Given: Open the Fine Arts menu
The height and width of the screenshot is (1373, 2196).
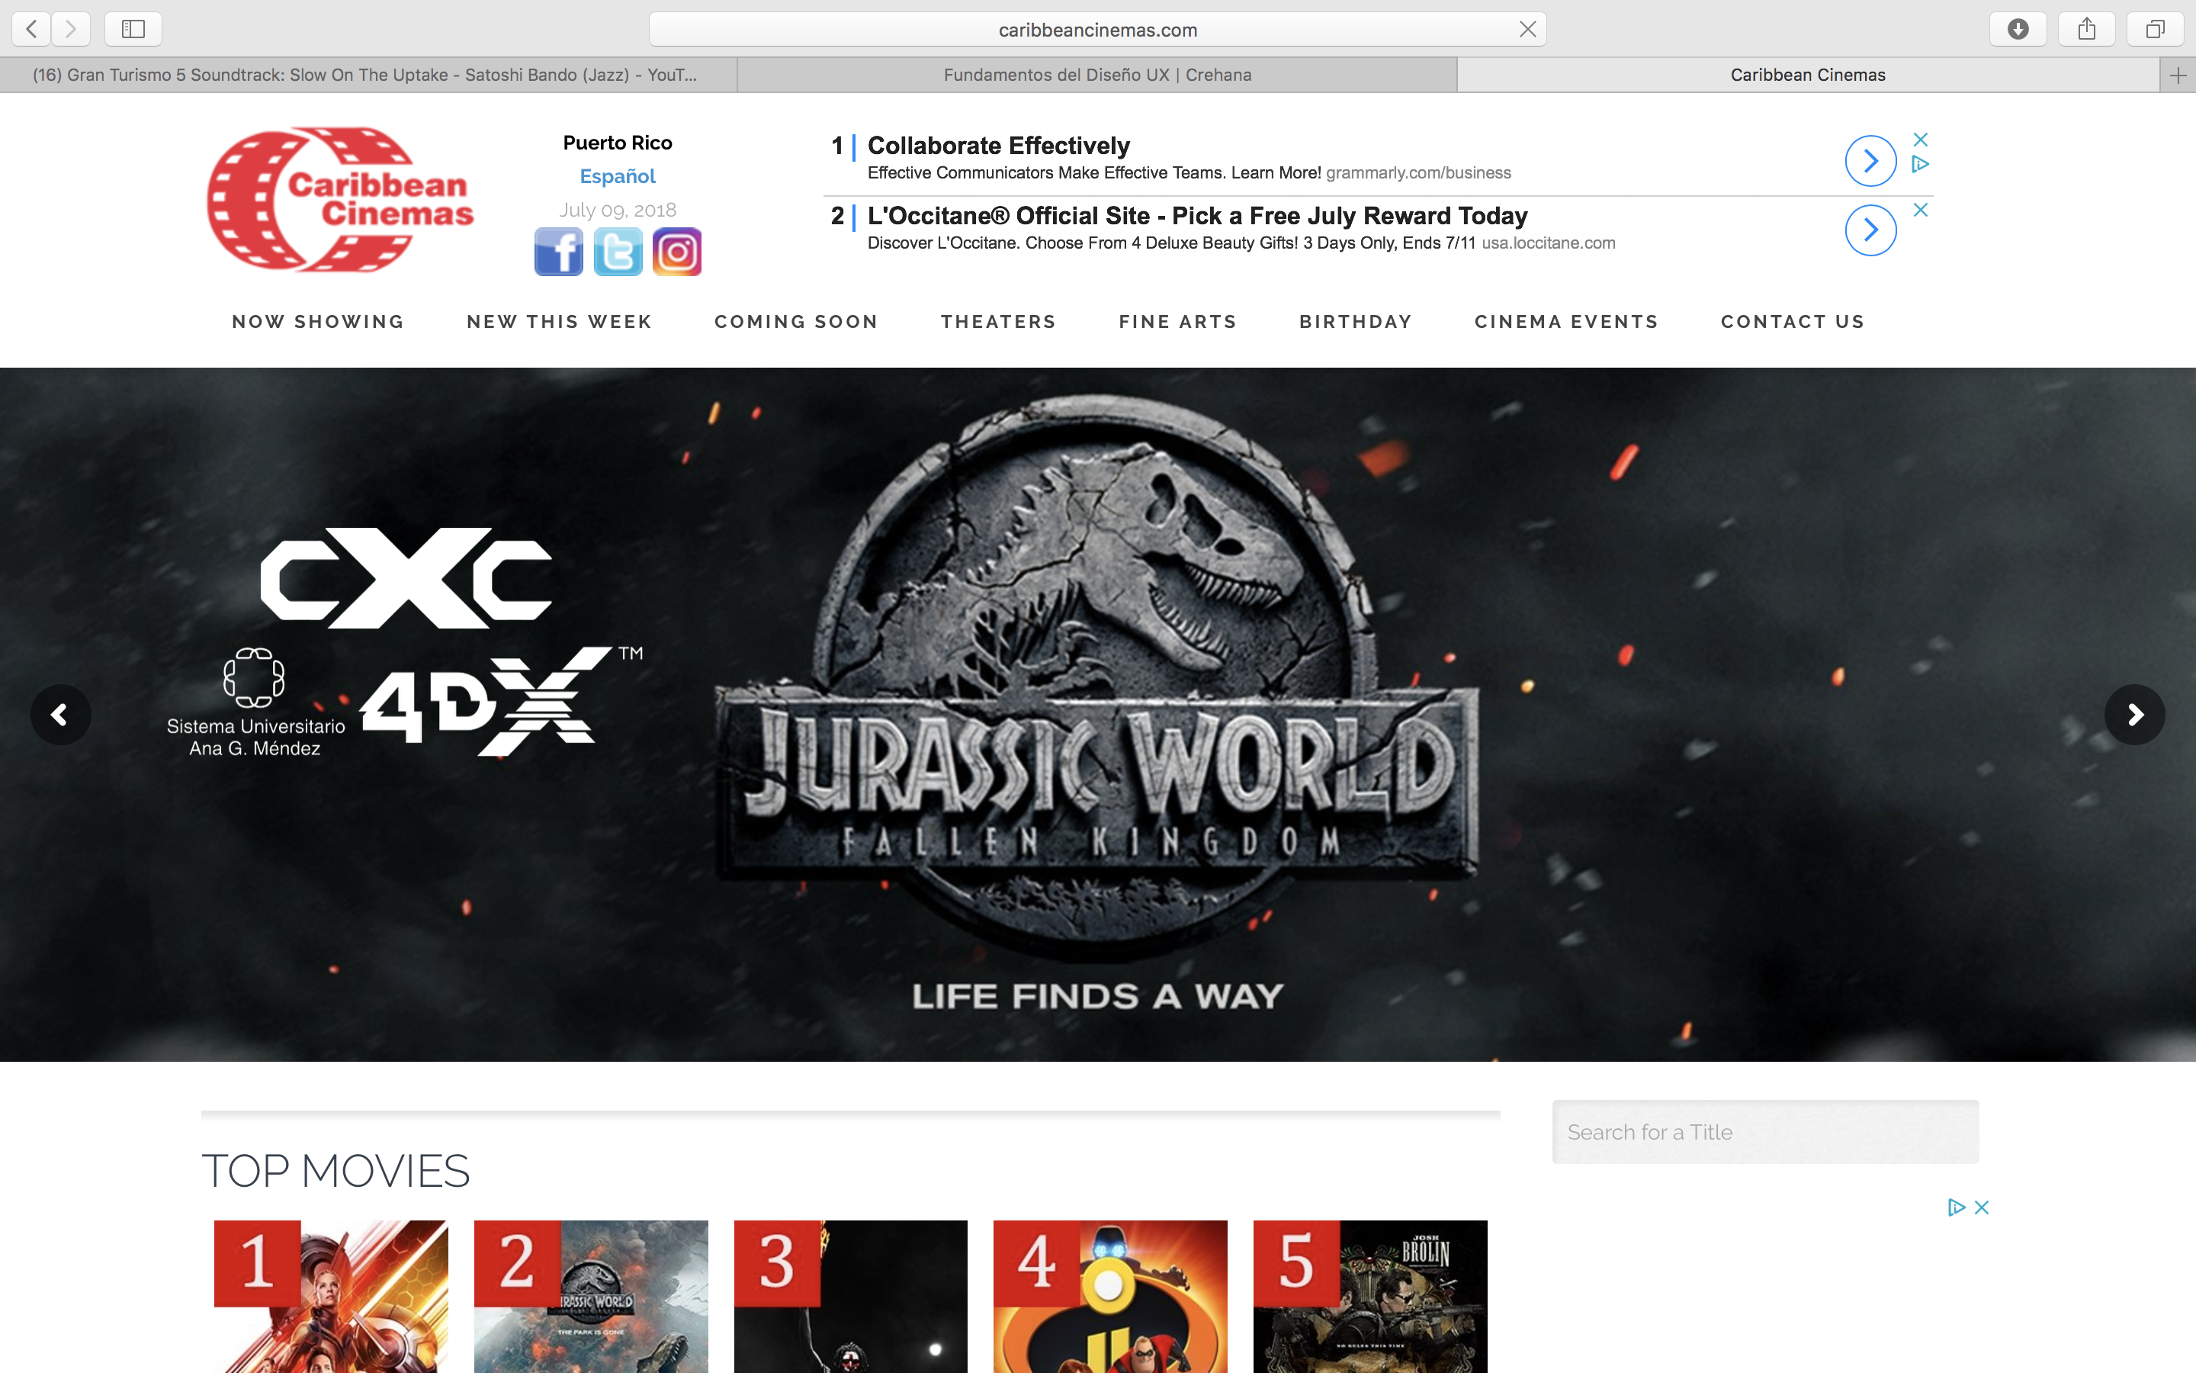Looking at the screenshot, I should click(1178, 321).
